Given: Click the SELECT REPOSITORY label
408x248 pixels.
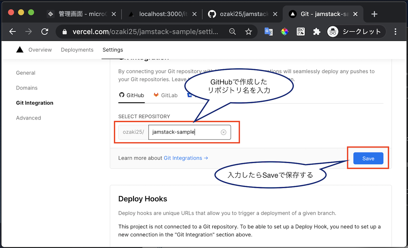Looking at the screenshot, I should (144, 116).
